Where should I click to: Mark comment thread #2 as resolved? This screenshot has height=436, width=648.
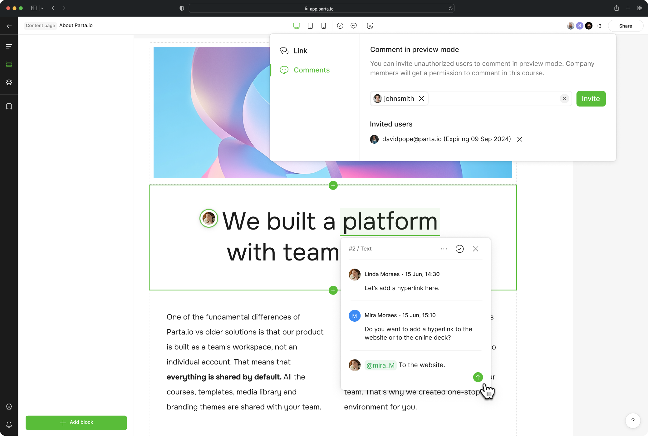point(459,249)
